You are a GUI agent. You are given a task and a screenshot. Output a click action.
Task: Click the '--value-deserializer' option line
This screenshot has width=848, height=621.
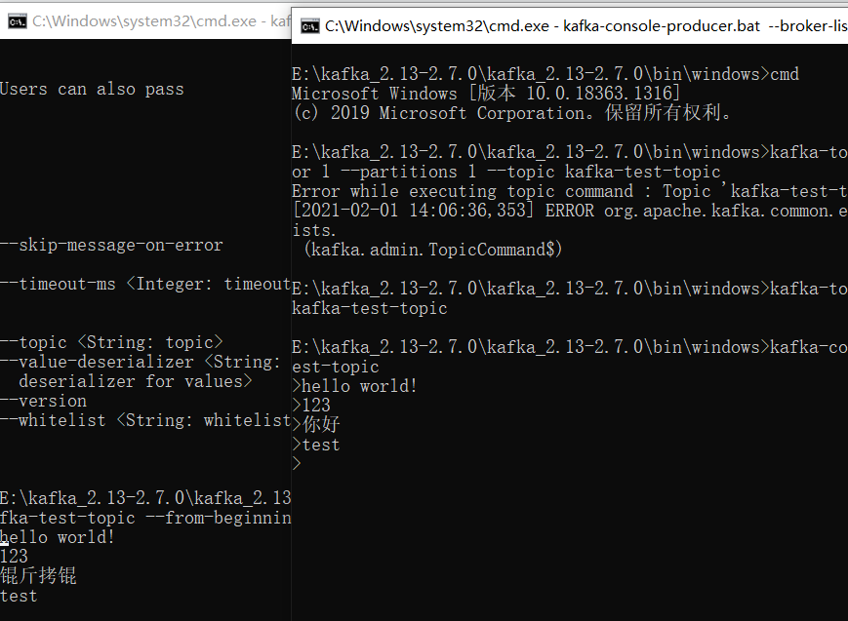[x=145, y=362]
